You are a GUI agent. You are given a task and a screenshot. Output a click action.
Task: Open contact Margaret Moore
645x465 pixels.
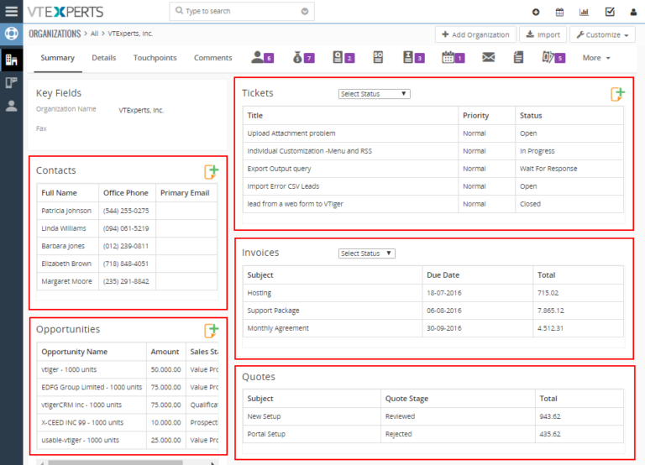(66, 281)
